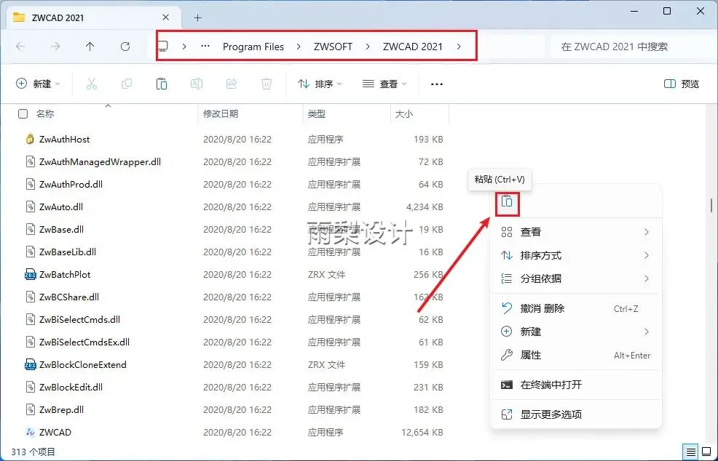The height and width of the screenshot is (461, 718).
Task: Go back with the left arrow
Action: click(x=20, y=47)
